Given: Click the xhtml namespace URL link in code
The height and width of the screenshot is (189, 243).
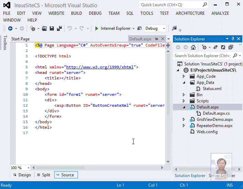Looking at the screenshot, I should pos(100,67).
